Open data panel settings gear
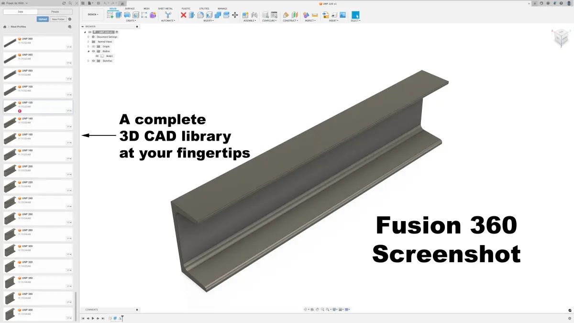Screen dimensions: 574x323 [x=70, y=19]
